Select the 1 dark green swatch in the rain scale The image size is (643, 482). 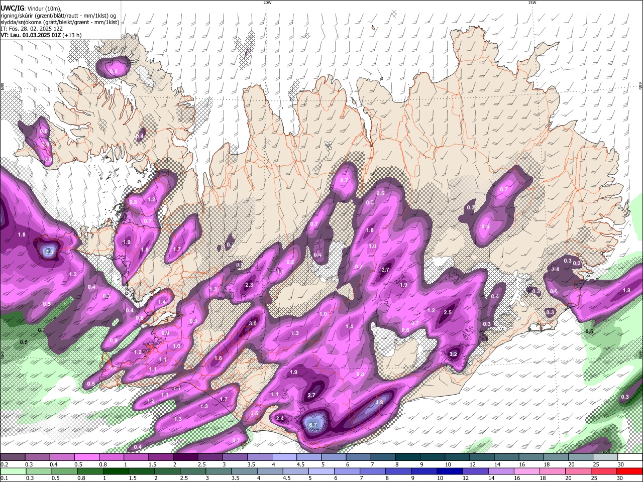[x=116, y=471]
